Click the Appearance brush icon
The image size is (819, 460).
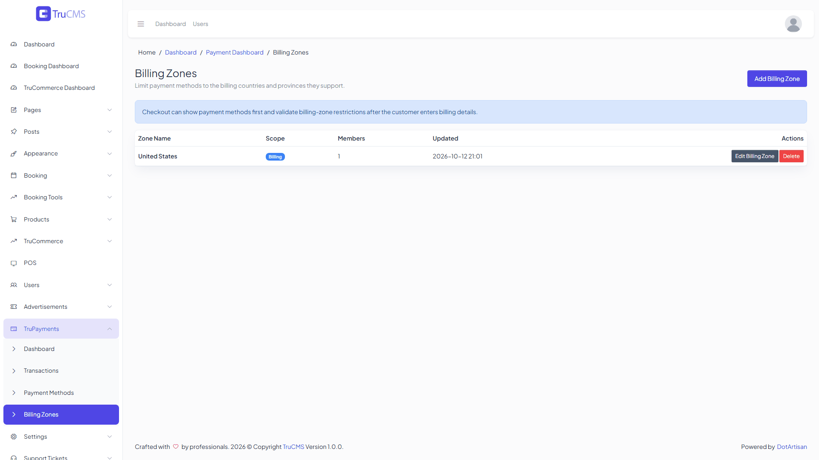(x=14, y=153)
